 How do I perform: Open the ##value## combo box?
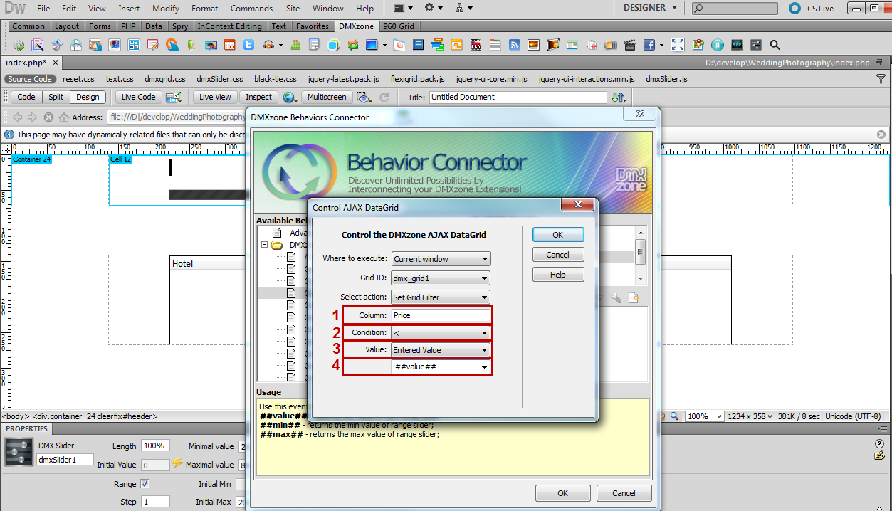441,367
